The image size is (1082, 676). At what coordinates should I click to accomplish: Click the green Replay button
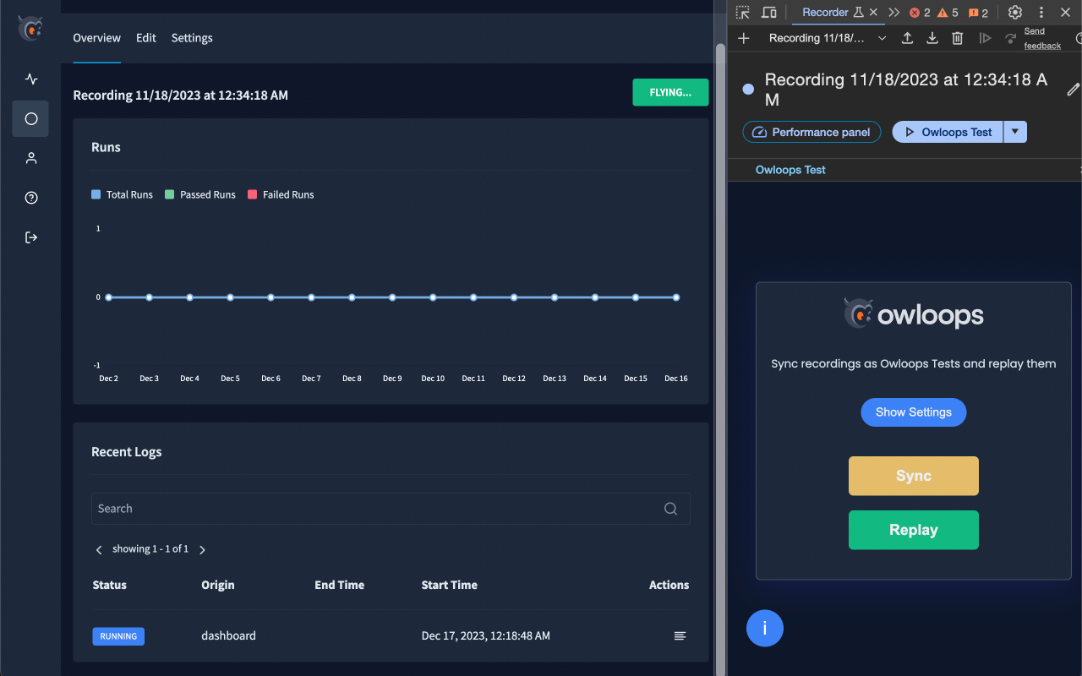point(914,530)
